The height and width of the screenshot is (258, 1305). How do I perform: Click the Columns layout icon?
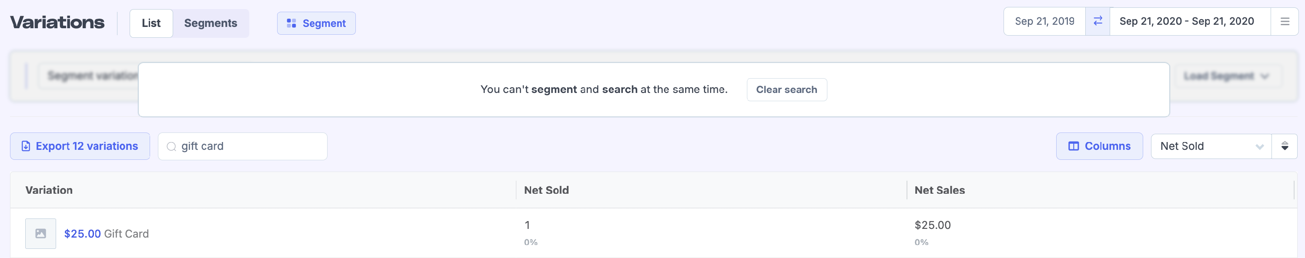[x=1074, y=146]
